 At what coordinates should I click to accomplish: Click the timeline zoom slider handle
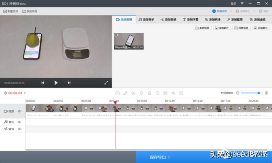[259, 93]
